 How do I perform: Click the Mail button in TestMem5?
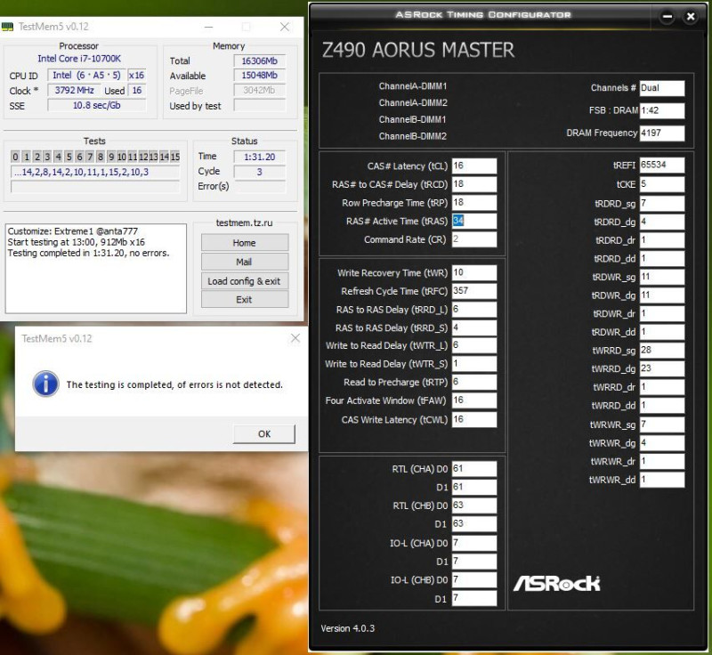[244, 262]
